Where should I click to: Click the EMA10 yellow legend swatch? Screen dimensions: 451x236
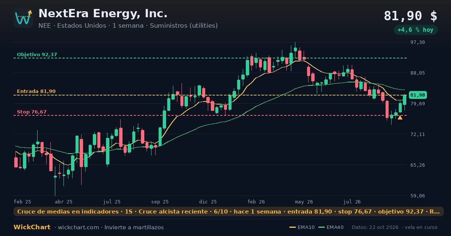(293, 227)
